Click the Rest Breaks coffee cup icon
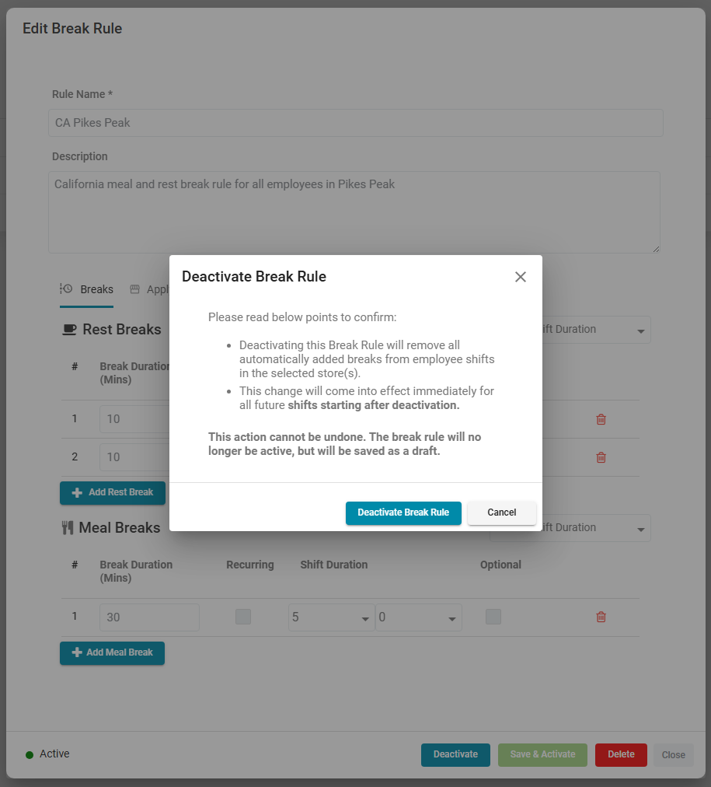The image size is (711, 787). pos(69,330)
